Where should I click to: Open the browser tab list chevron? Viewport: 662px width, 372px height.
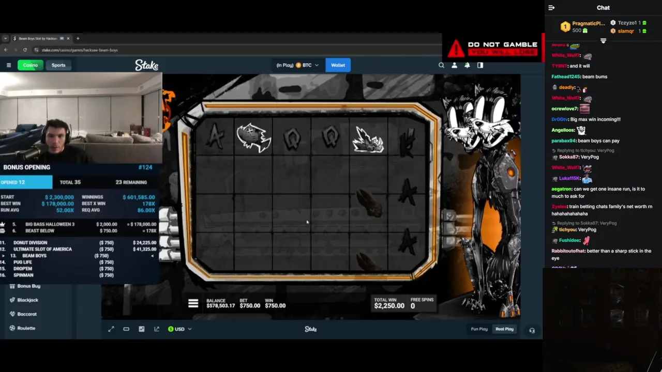[5, 38]
